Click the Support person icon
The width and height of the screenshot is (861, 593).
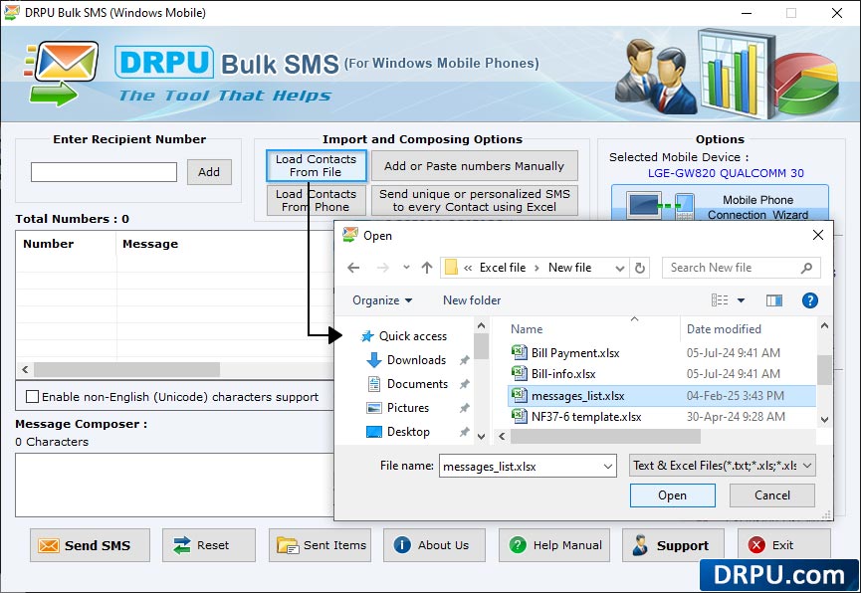pos(640,544)
